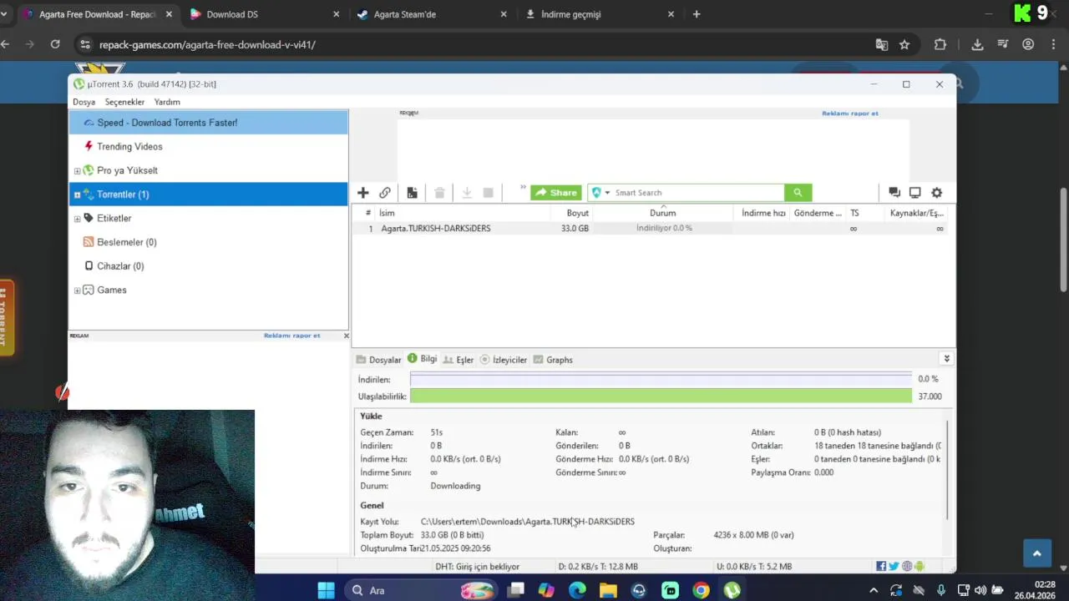Click top banner Reklamı rapor et link
Image resolution: width=1069 pixels, height=601 pixels.
(849, 114)
